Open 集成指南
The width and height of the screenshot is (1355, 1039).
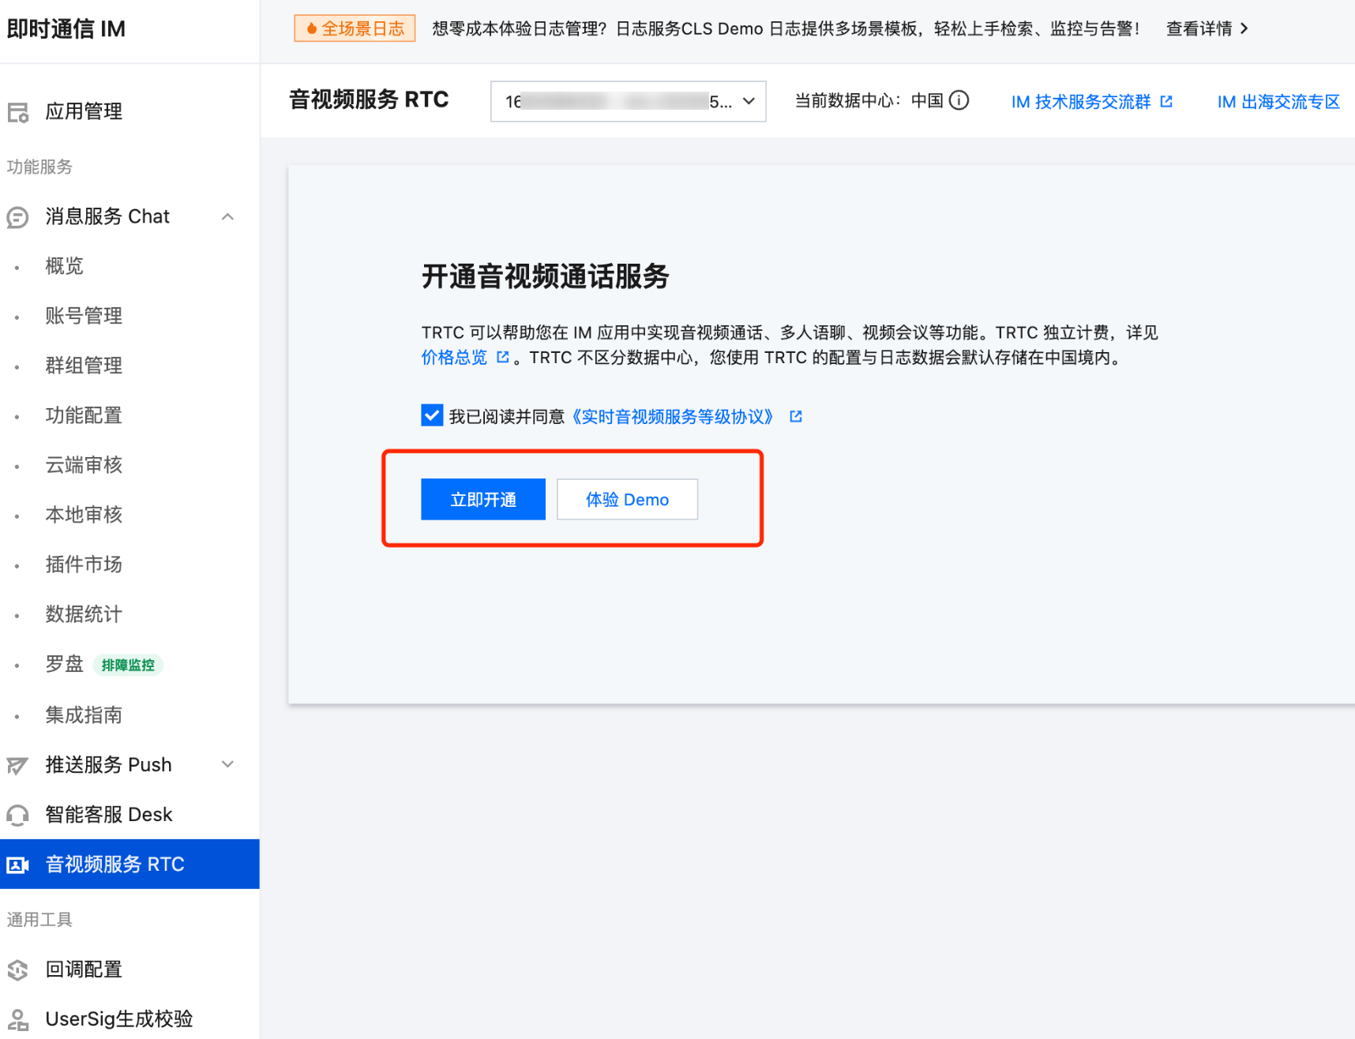84,715
